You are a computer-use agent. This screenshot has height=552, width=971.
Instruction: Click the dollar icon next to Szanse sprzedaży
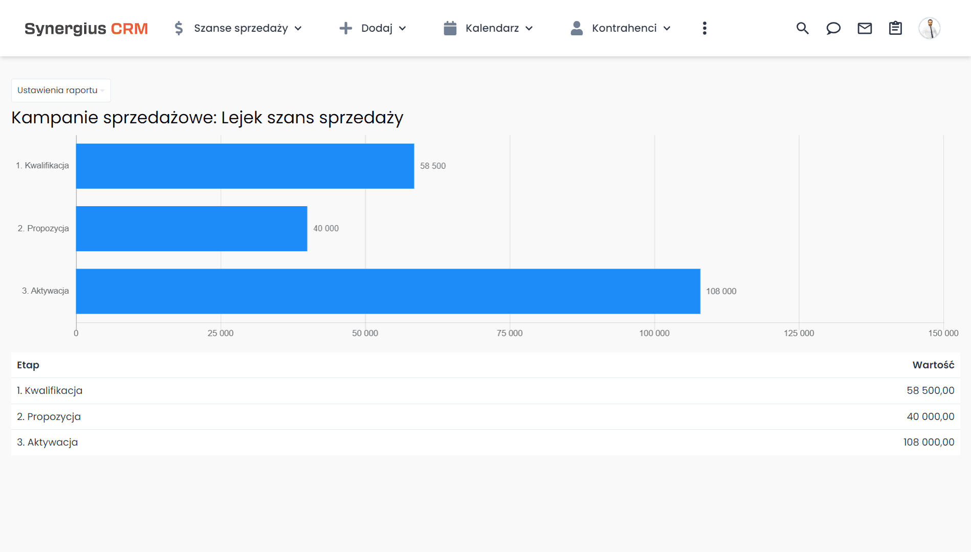point(179,28)
